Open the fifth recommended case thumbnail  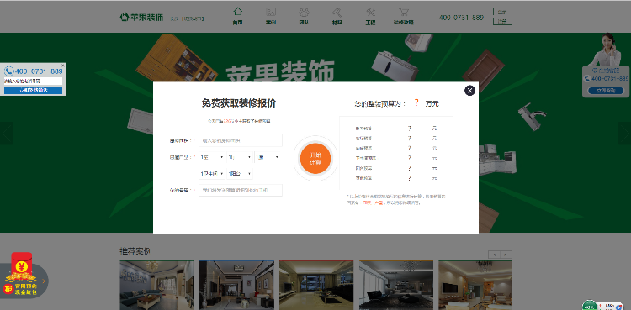click(x=475, y=285)
